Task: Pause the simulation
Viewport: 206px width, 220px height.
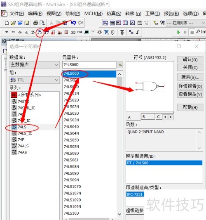Action: pos(185,33)
